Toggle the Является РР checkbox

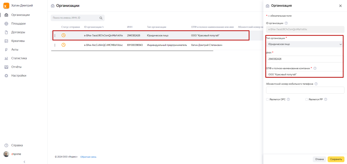307,100
